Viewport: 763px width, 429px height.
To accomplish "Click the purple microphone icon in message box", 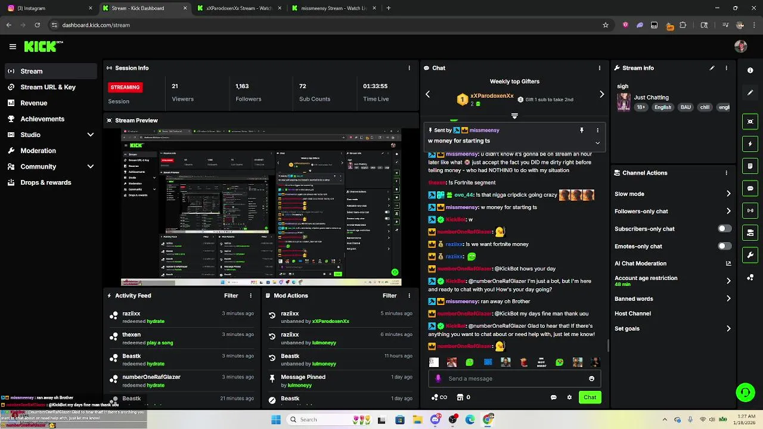I will click(439, 378).
